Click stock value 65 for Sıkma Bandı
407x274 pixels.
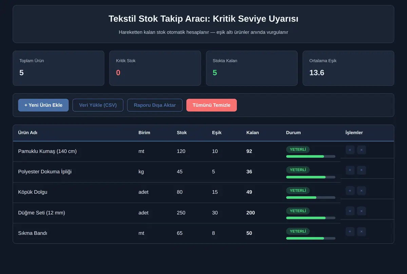(x=180, y=233)
